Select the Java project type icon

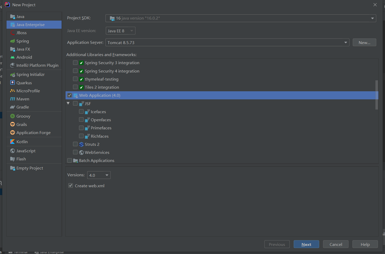(13, 17)
